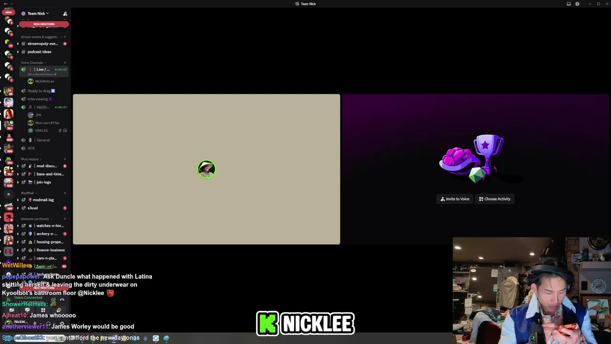The height and width of the screenshot is (344, 611).
Task: Open the join-logs channel
Action: pos(43,183)
